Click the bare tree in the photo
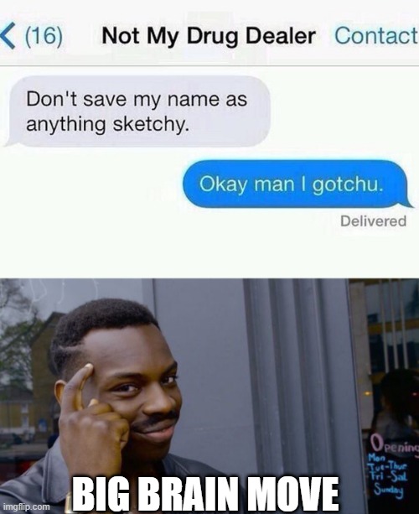The height and width of the screenshot is (514, 419). point(17,328)
